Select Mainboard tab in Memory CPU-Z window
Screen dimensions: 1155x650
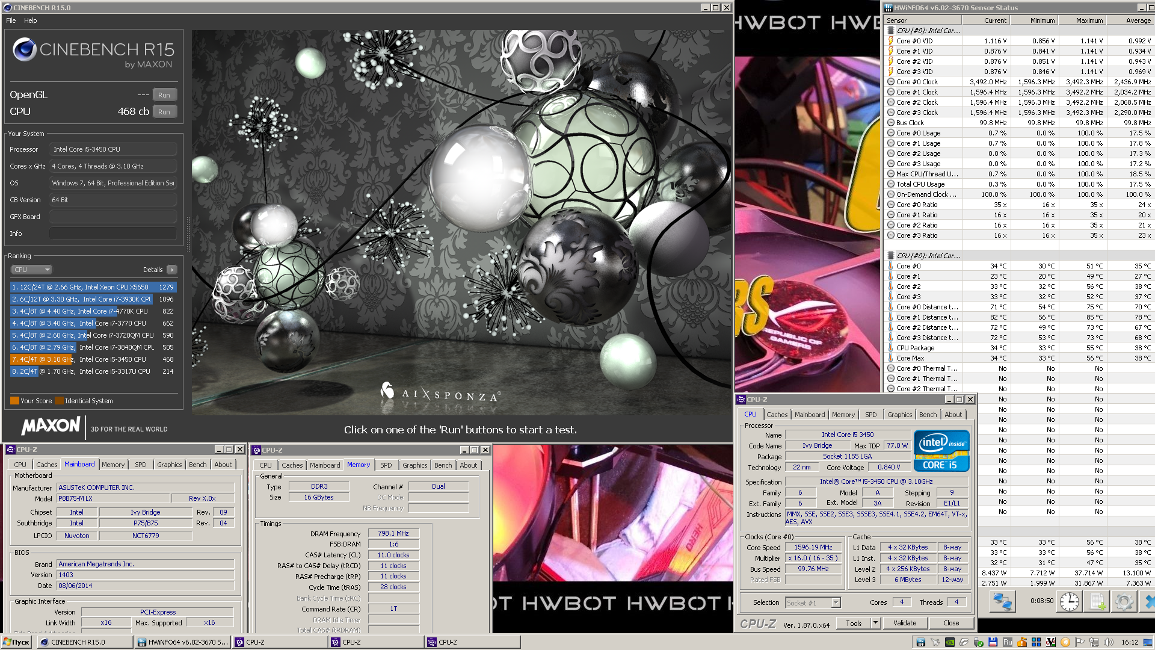pos(325,465)
